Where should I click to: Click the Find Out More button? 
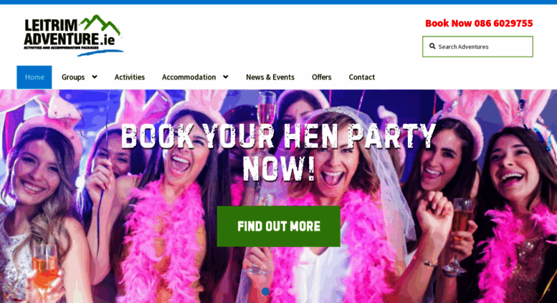(x=278, y=226)
